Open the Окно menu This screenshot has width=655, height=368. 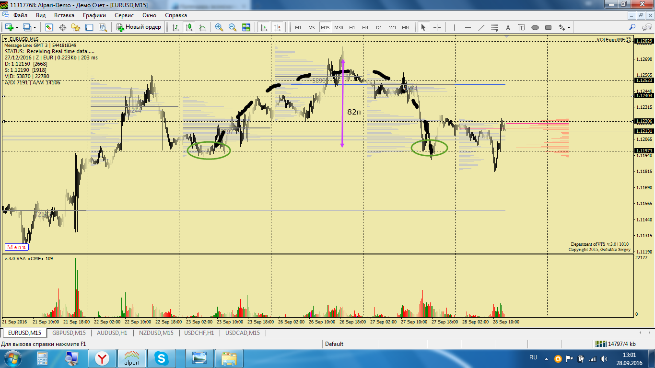point(150,15)
